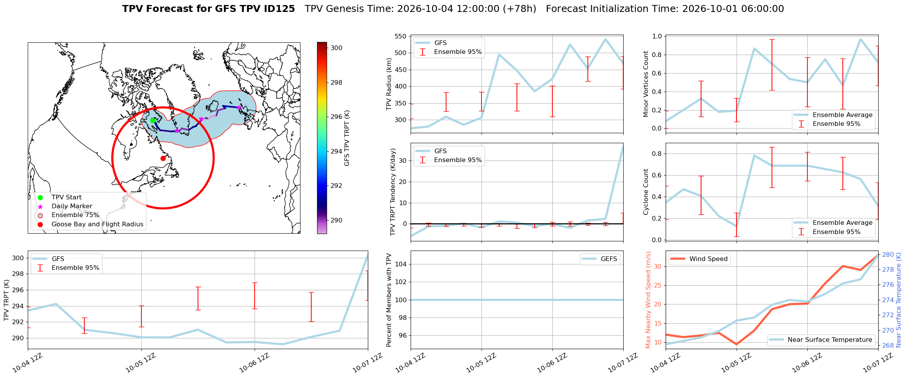Click the red Wind Speed line sample in legend
This screenshot has width=906, height=378.
[678, 259]
